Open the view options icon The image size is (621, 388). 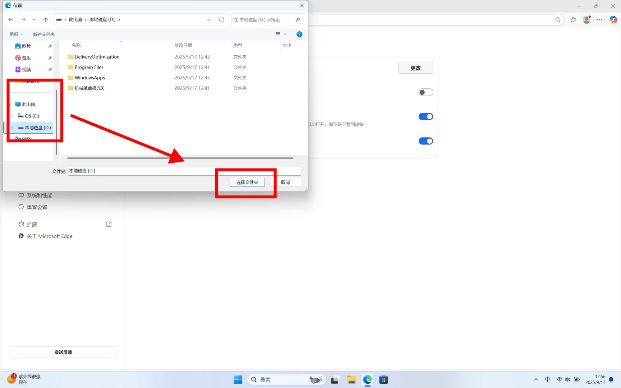coord(278,34)
